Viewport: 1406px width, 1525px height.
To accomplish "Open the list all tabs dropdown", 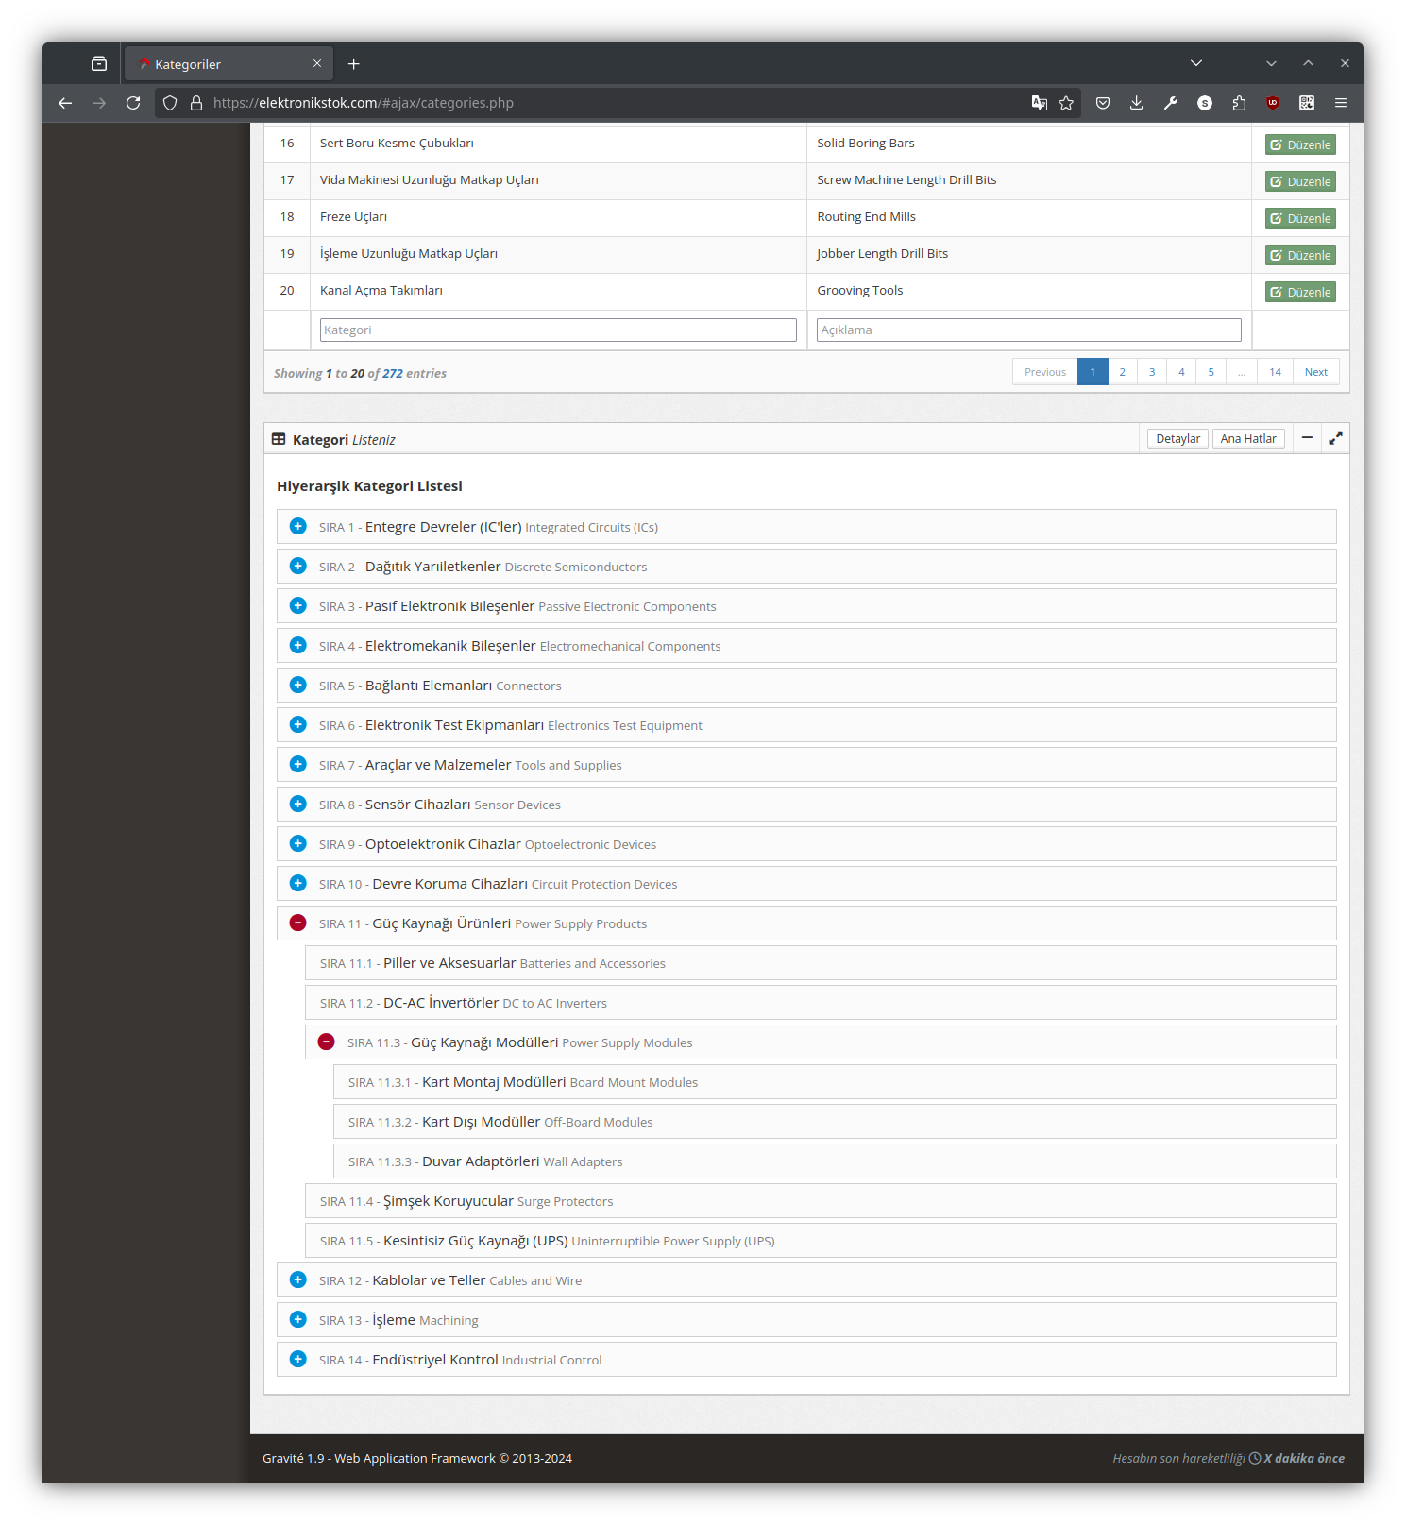I will click(1196, 63).
